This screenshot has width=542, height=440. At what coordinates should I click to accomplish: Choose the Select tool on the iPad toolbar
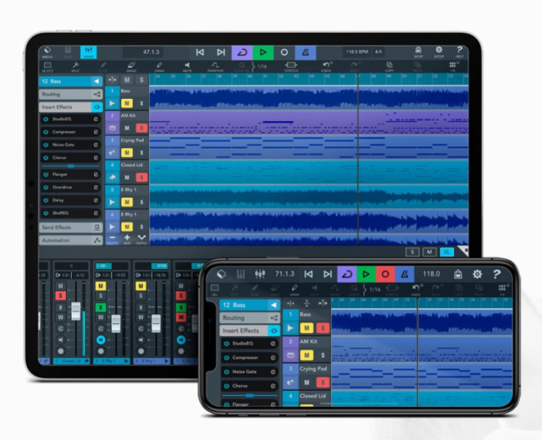click(48, 66)
